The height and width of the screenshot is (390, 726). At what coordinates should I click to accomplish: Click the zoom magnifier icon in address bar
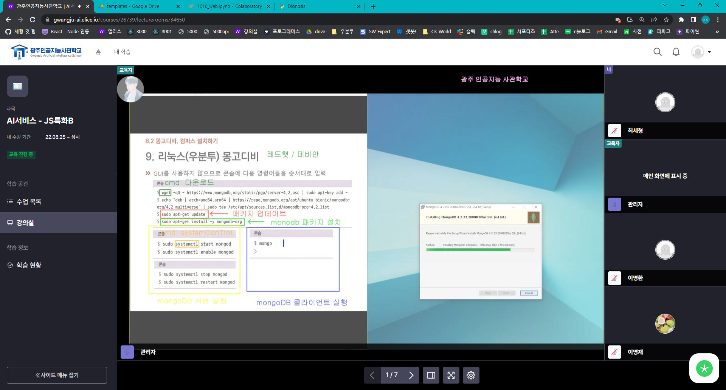642,20
